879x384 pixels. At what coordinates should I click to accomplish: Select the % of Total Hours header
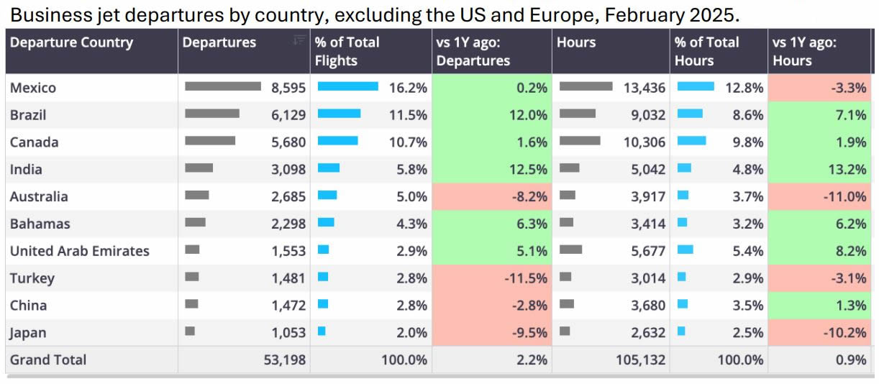point(706,51)
